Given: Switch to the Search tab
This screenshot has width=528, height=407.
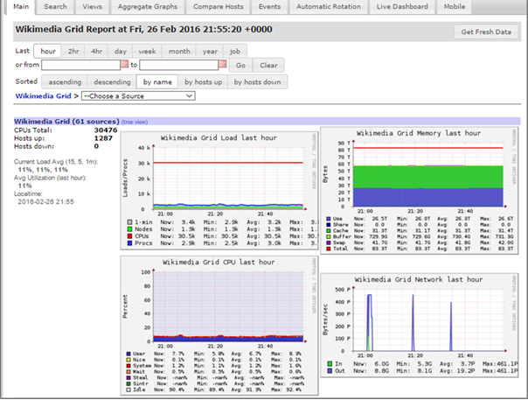Looking at the screenshot, I should click(55, 6).
